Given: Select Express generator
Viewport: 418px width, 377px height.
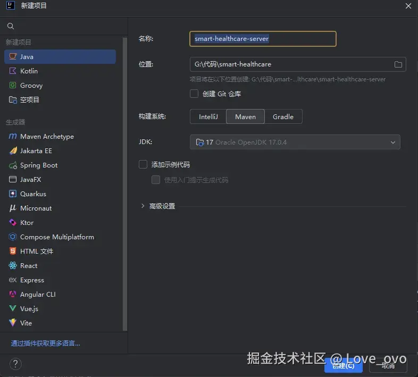Looking at the screenshot, I should tap(60, 280).
